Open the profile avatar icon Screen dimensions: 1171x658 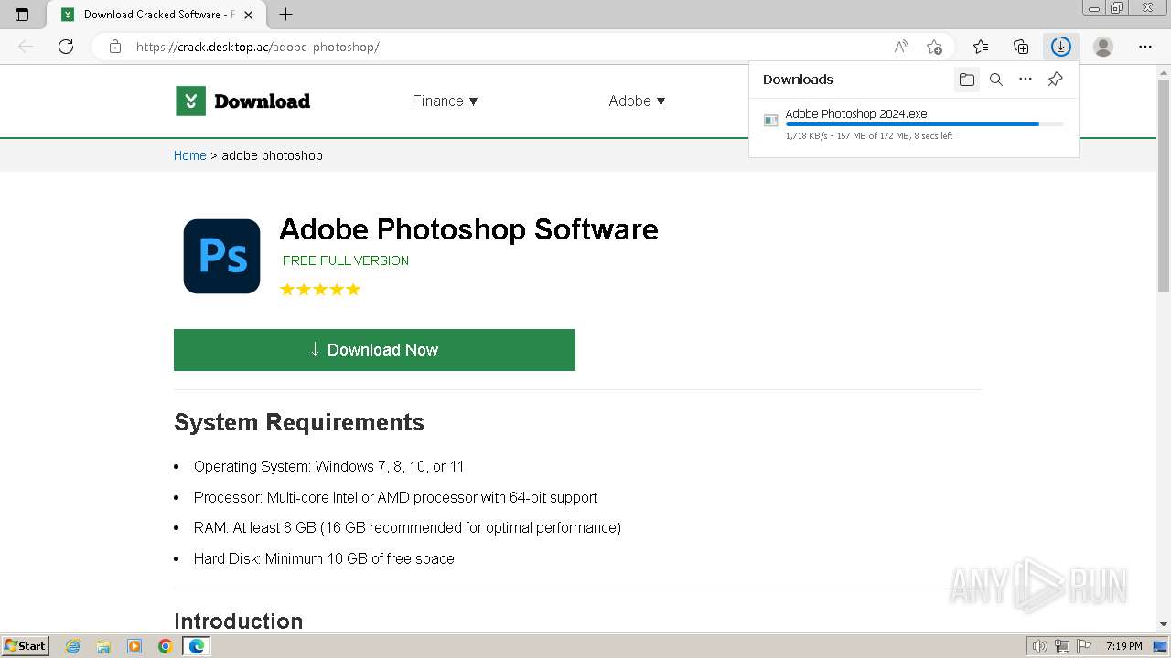pyautogui.click(x=1103, y=47)
